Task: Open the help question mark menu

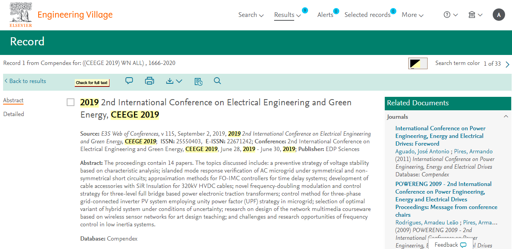Action: (450, 15)
